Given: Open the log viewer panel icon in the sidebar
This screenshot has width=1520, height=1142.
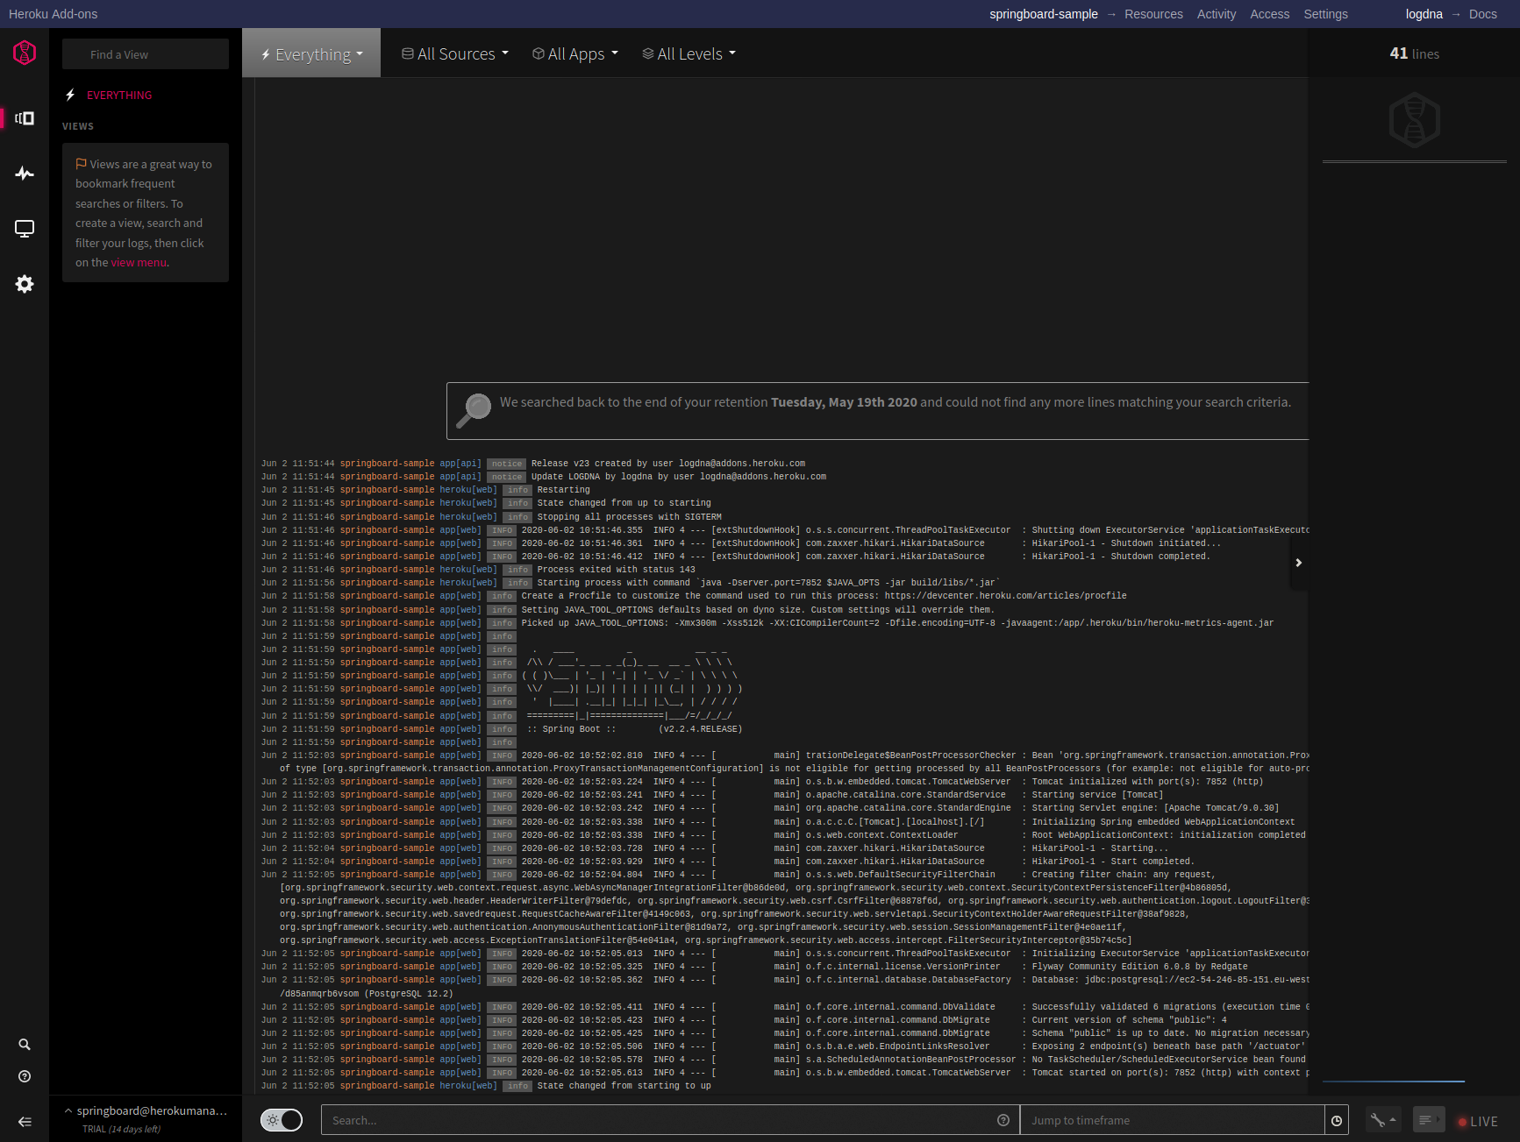Looking at the screenshot, I should (x=25, y=118).
